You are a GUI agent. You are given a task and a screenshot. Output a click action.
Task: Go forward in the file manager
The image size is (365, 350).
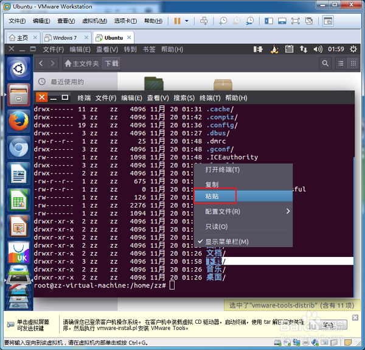click(x=52, y=63)
